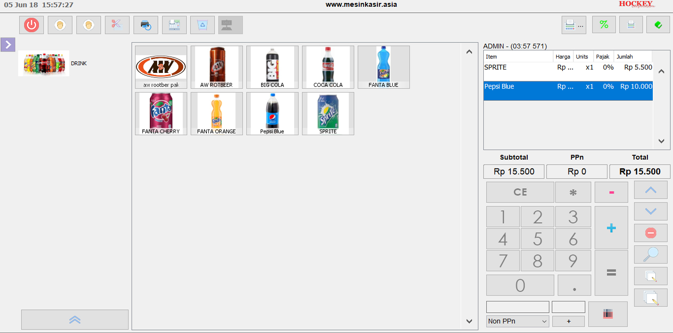Click the recycle bin delete ticket icon
Viewport: 673px width, 333px height.
click(x=202, y=25)
